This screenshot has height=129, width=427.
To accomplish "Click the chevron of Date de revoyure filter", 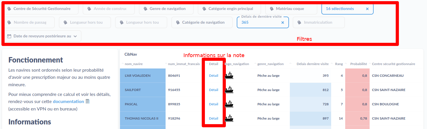I will point(75,36).
